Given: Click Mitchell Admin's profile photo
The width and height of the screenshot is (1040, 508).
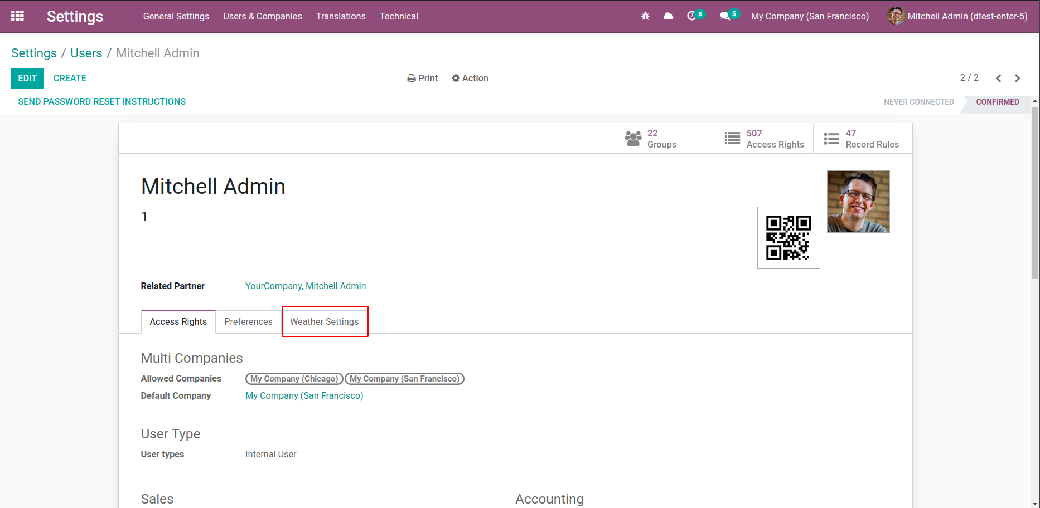Looking at the screenshot, I should 858,202.
